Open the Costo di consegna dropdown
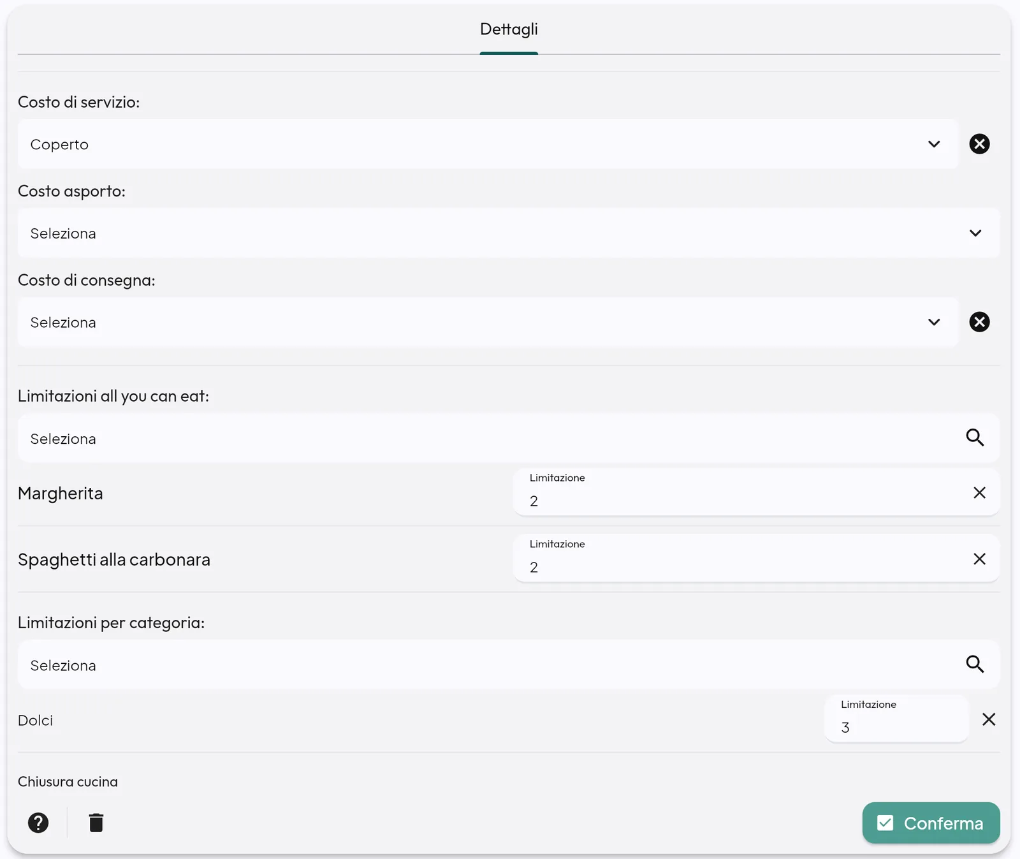 click(488, 322)
